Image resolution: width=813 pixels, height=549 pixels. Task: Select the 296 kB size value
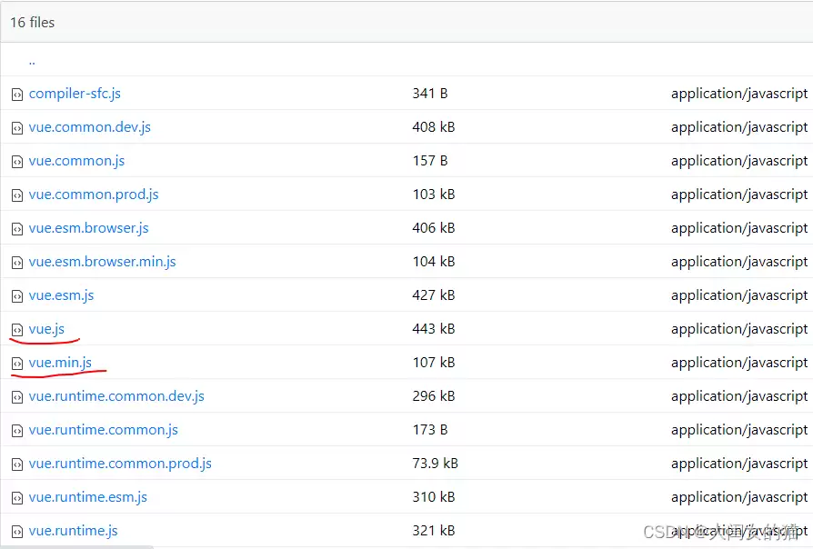(x=434, y=396)
